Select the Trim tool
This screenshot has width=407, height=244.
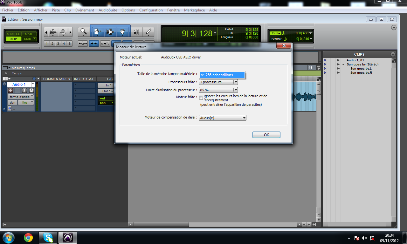pos(98,31)
